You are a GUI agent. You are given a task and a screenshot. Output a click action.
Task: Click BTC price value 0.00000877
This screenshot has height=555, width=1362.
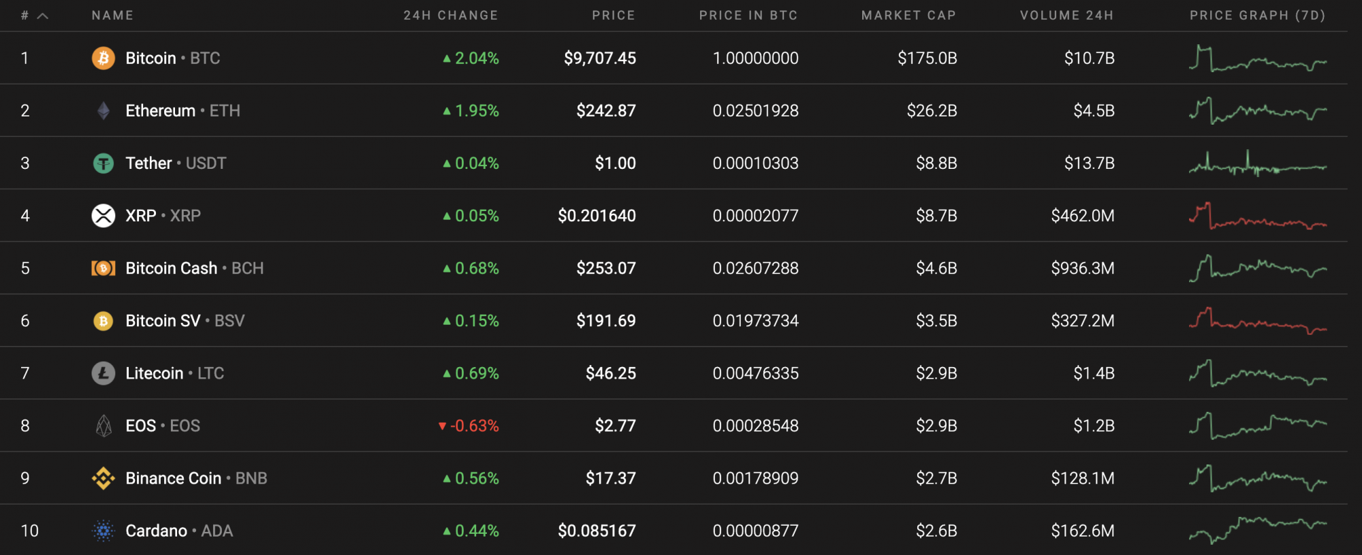(x=755, y=530)
